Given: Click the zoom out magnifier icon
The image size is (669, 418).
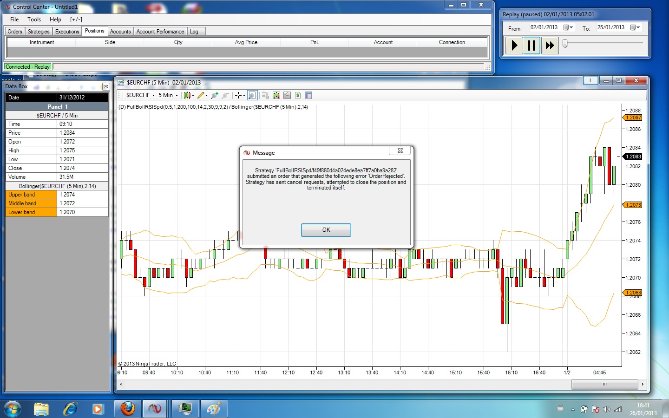Looking at the screenshot, I should [x=225, y=95].
